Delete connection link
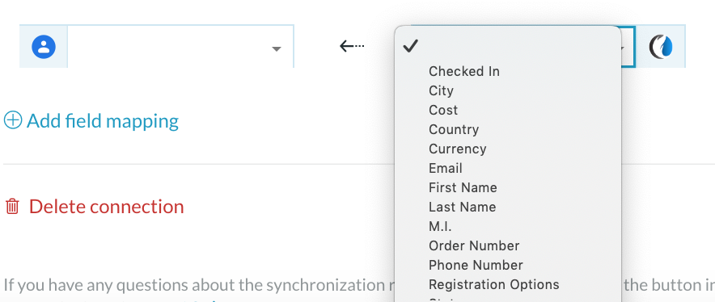Screen dimensions: 715x302 [x=106, y=207]
